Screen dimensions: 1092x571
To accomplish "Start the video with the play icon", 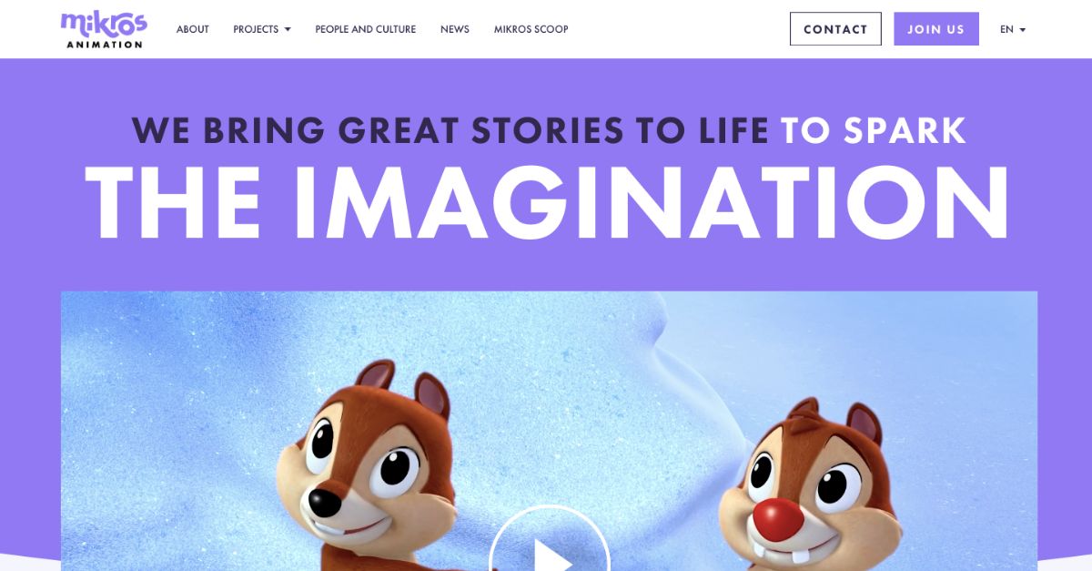I will tap(549, 546).
